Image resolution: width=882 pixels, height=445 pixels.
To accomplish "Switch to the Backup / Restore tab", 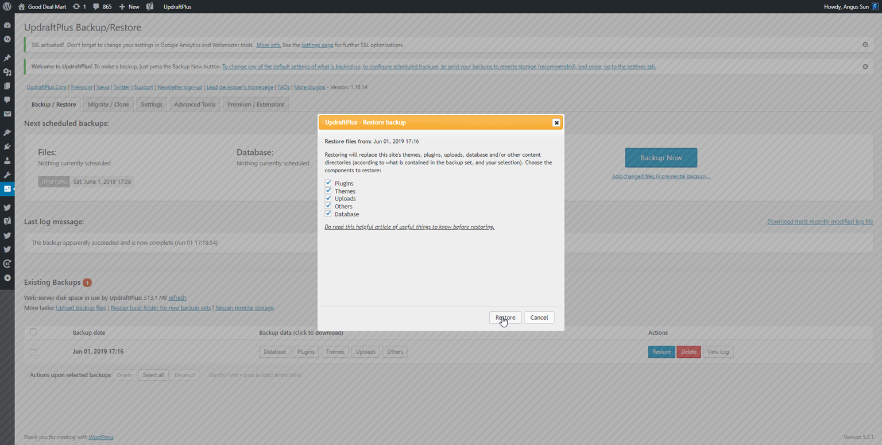I will coord(53,105).
